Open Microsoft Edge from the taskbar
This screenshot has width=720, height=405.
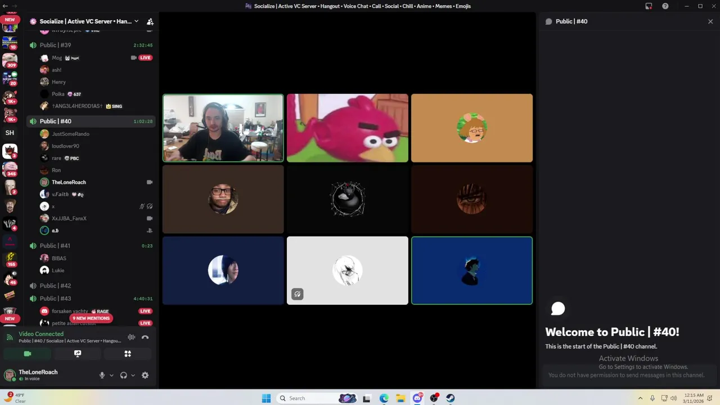(x=384, y=398)
